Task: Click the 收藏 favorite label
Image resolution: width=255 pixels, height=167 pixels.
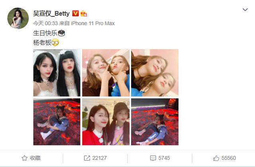Action: click(35, 158)
